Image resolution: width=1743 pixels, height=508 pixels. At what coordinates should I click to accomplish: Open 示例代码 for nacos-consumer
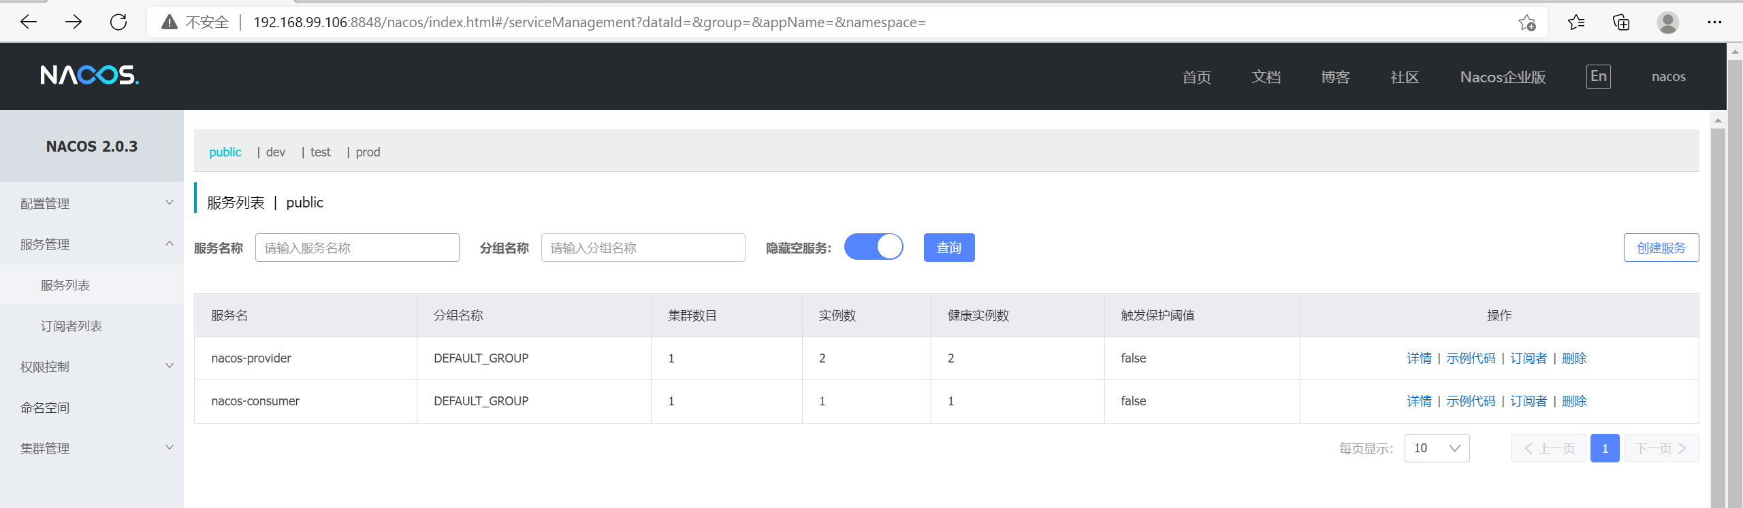pyautogui.click(x=1471, y=401)
